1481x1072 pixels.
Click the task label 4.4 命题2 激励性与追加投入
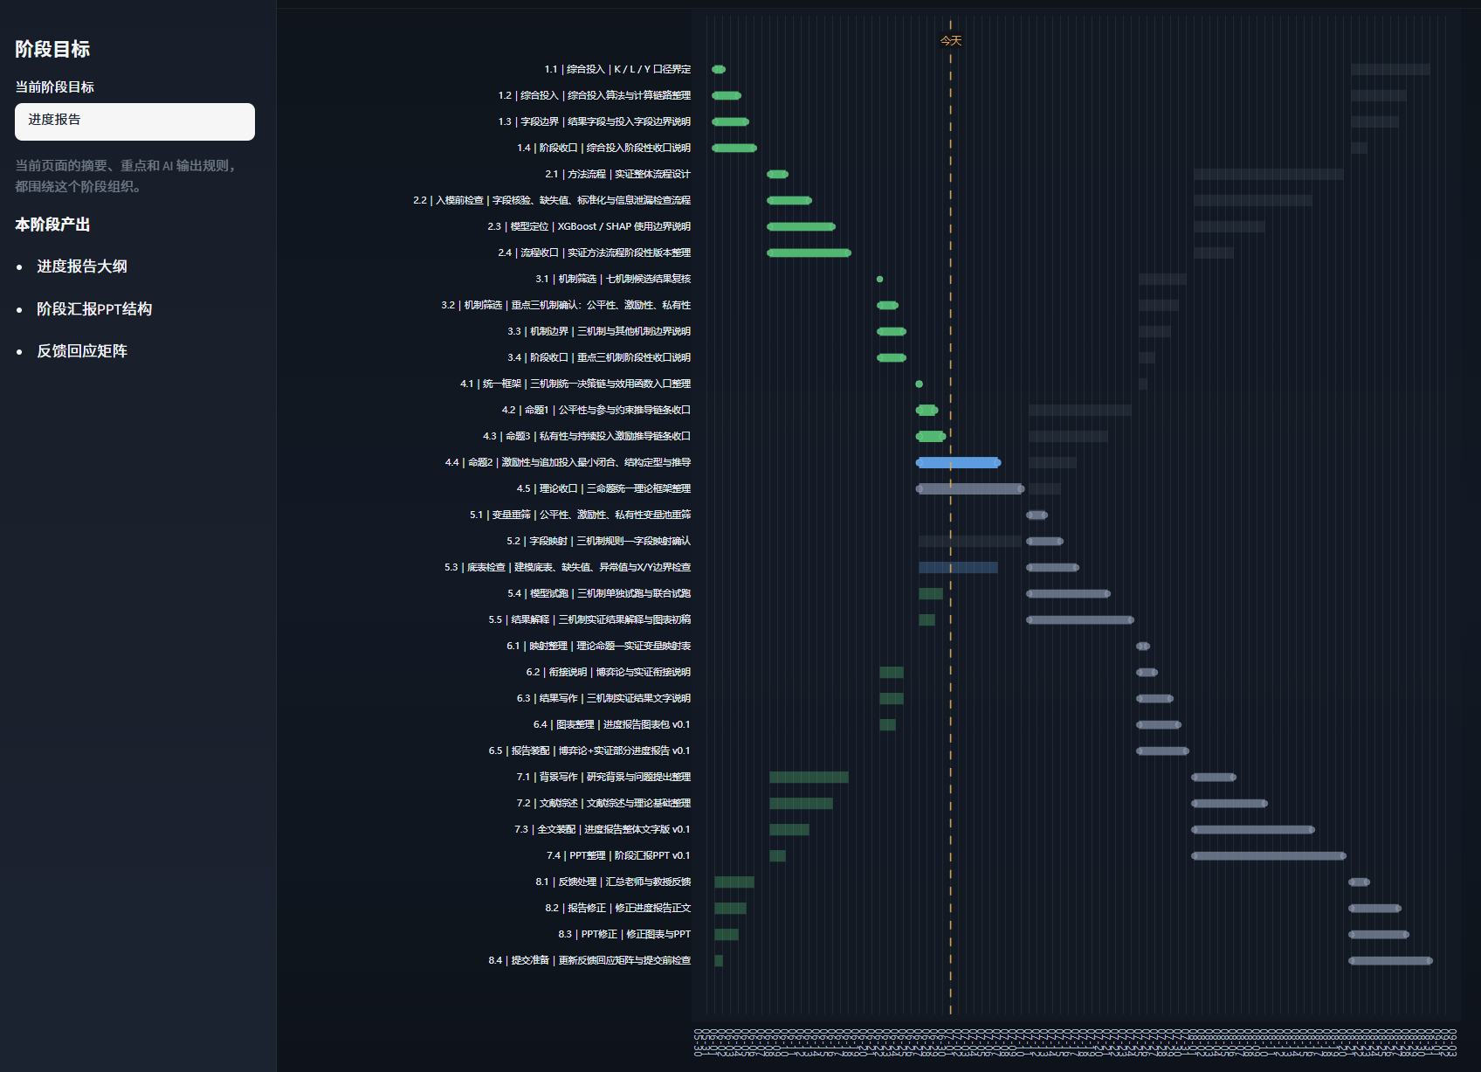click(568, 462)
